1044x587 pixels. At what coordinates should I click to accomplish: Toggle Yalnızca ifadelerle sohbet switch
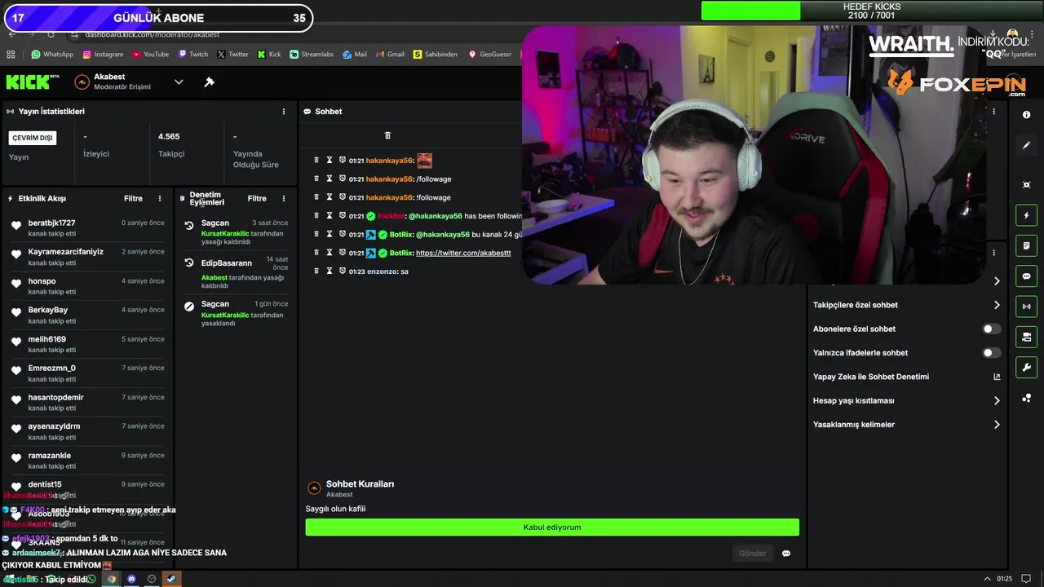(991, 353)
